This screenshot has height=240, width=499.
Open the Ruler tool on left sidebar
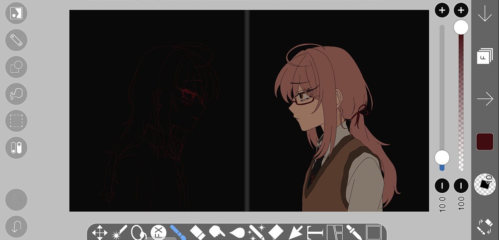16,40
